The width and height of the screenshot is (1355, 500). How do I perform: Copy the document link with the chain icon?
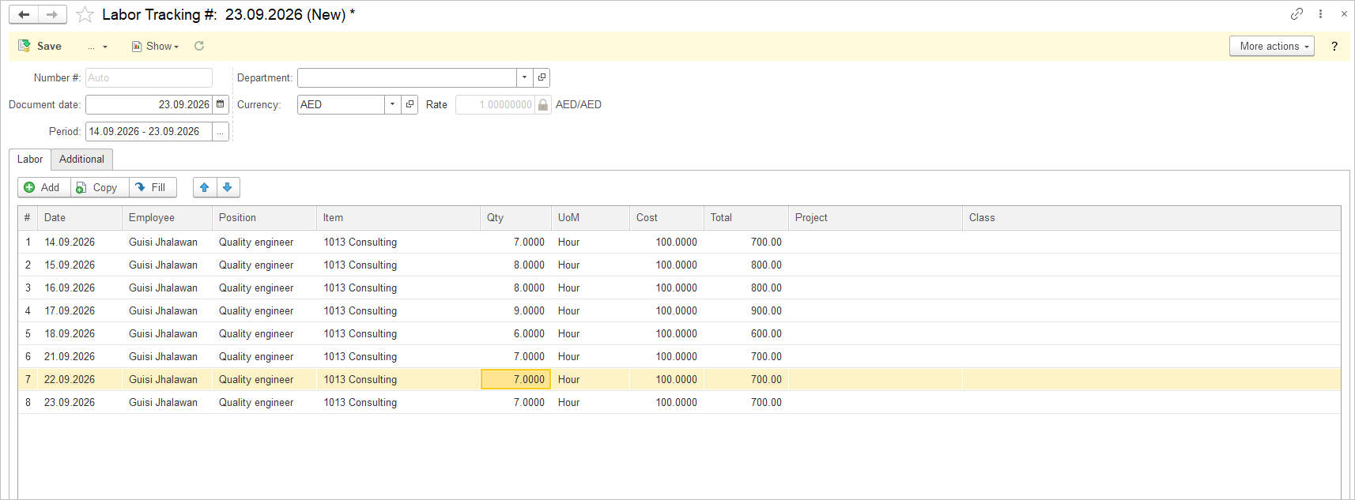[1296, 13]
